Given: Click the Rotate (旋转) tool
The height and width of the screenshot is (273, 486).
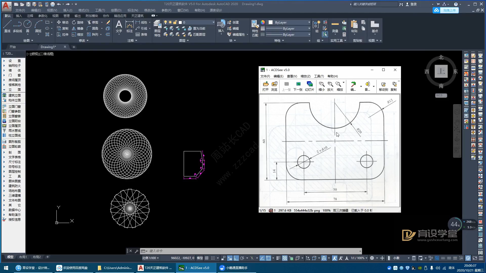Looking at the screenshot, I should 77,22.
